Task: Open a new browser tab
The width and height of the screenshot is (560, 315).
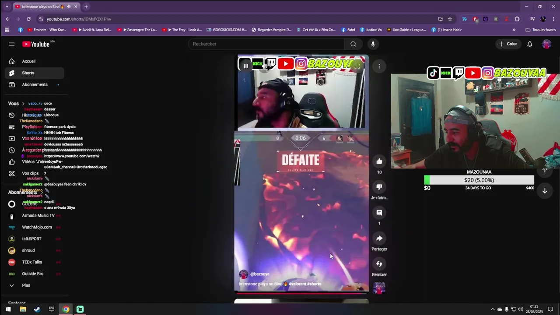Action: click(86, 7)
